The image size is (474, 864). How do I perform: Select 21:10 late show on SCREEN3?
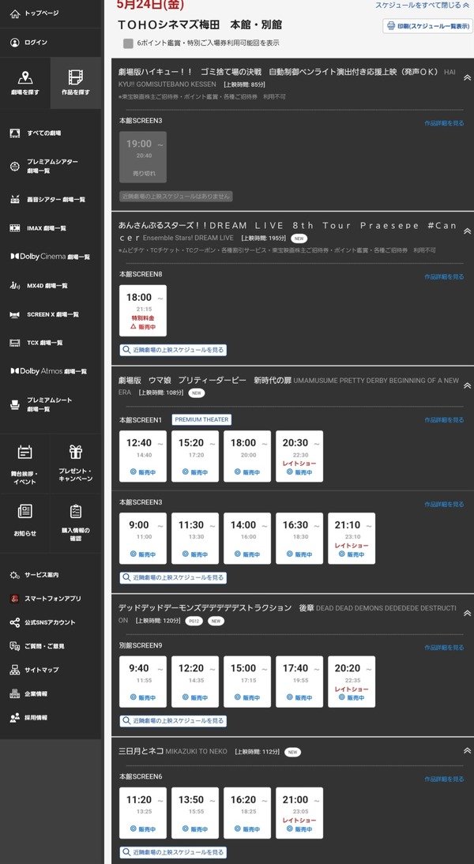(352, 539)
